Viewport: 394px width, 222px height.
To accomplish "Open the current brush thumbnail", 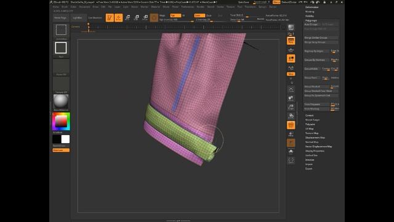I will tap(61, 30).
